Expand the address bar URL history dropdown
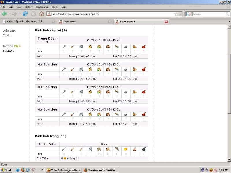The image size is (231, 173). click(x=181, y=14)
